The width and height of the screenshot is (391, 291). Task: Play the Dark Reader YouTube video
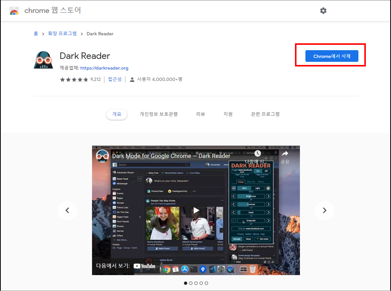pos(196,210)
